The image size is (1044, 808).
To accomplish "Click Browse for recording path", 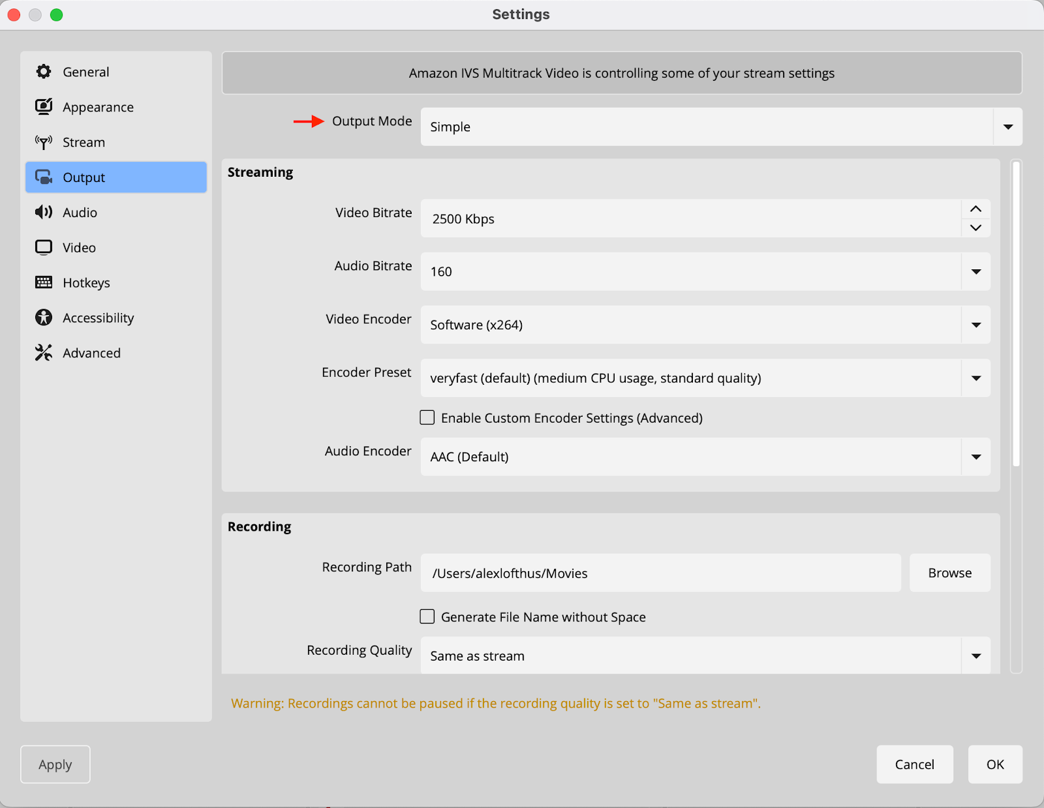I will (949, 573).
